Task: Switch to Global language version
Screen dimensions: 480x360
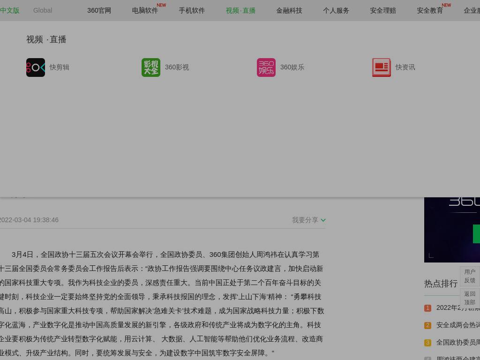Action: (x=43, y=10)
